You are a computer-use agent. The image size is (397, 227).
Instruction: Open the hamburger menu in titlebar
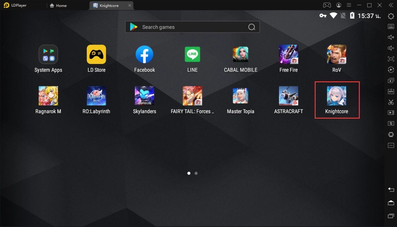pyautogui.click(x=348, y=5)
